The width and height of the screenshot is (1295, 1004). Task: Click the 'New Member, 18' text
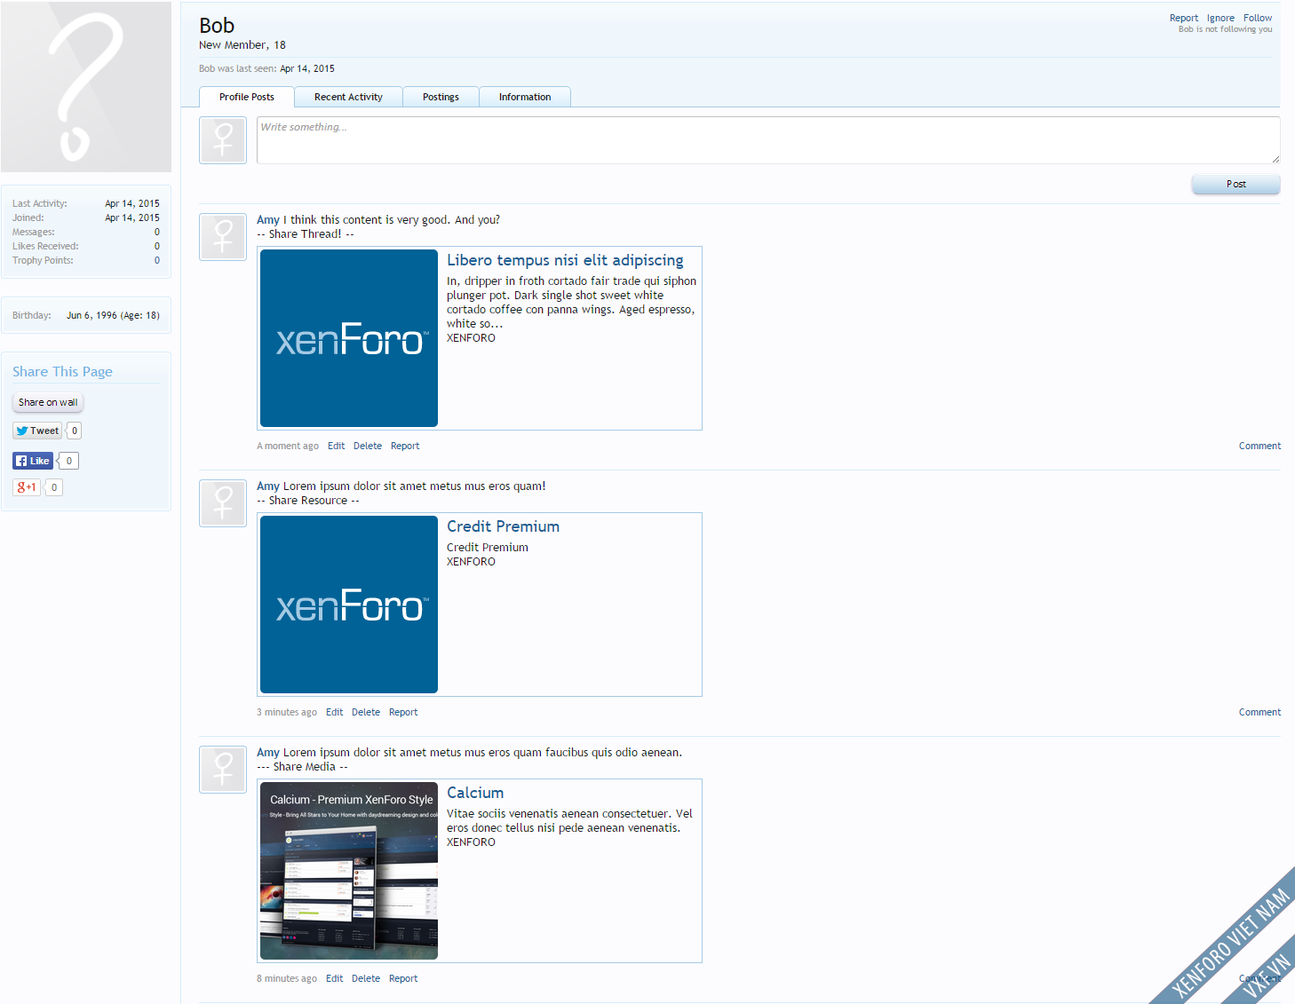pyautogui.click(x=242, y=45)
